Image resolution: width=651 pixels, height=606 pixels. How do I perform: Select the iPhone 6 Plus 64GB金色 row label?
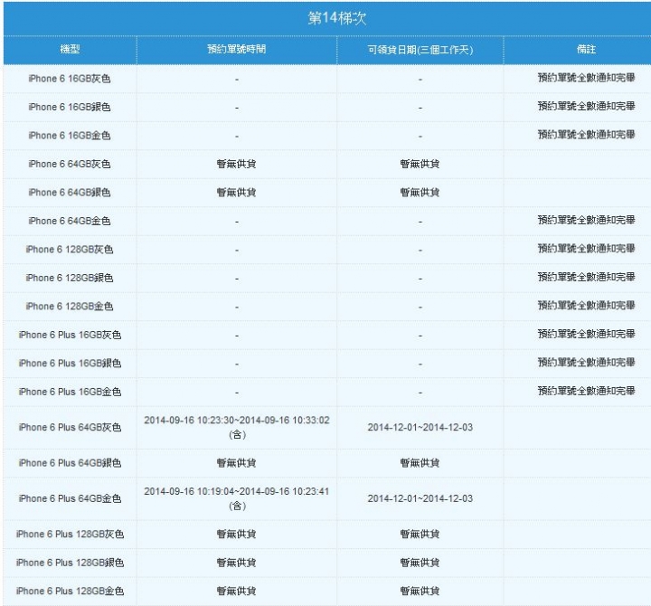[x=70, y=498]
